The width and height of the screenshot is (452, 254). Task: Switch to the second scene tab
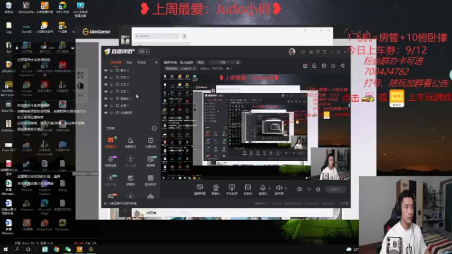pyautogui.click(x=129, y=62)
